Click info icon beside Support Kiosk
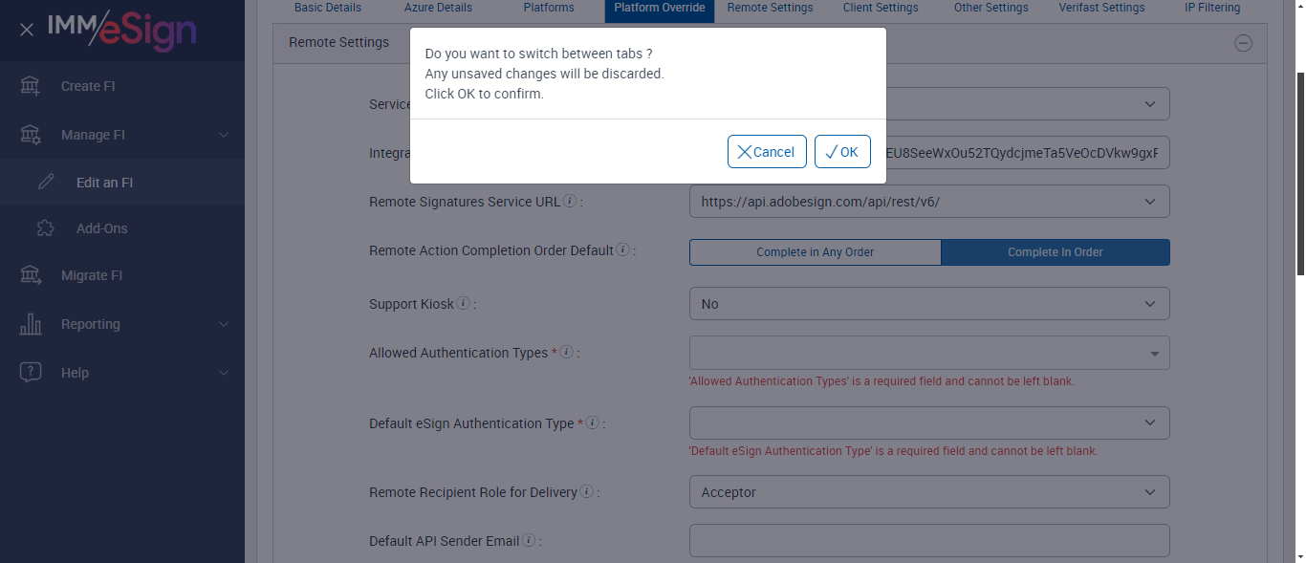The image size is (1306, 563). pyautogui.click(x=464, y=304)
